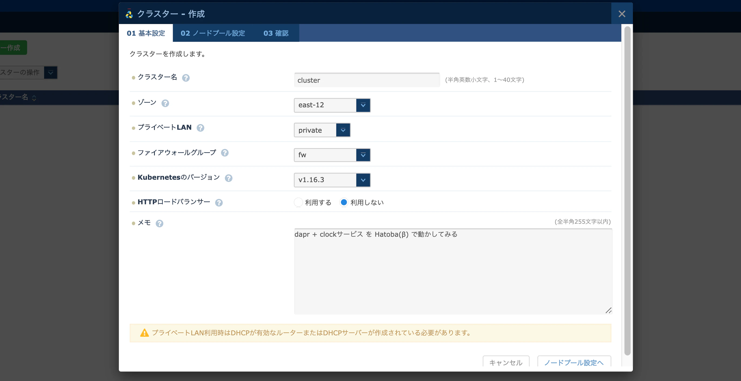Open the v1.16.3 version dropdown
This screenshot has height=381, width=741.
[x=332, y=180]
